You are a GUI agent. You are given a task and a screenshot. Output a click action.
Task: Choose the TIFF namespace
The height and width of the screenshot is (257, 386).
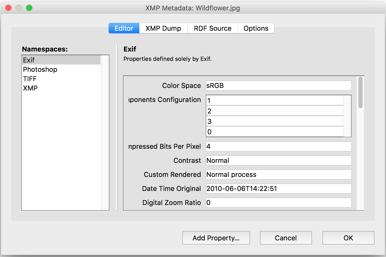(x=61, y=79)
